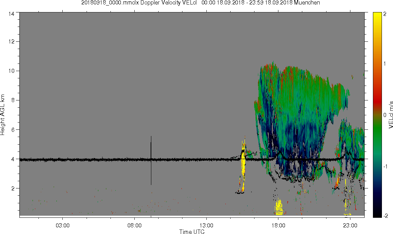393x234 pixels.
Task: Click the 'Time UTC' axis title
Action: coord(192,232)
